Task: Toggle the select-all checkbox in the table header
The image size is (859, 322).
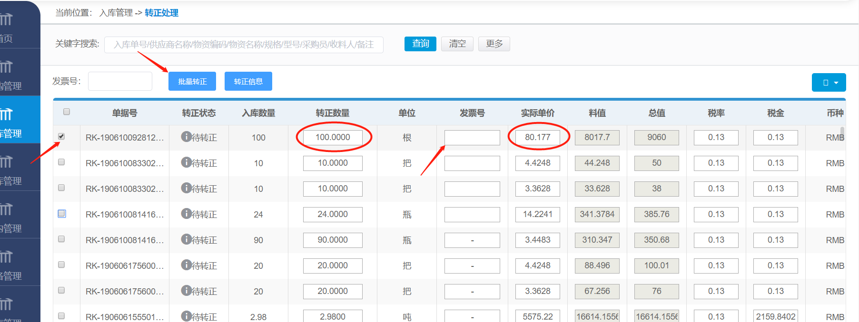Action: click(67, 112)
